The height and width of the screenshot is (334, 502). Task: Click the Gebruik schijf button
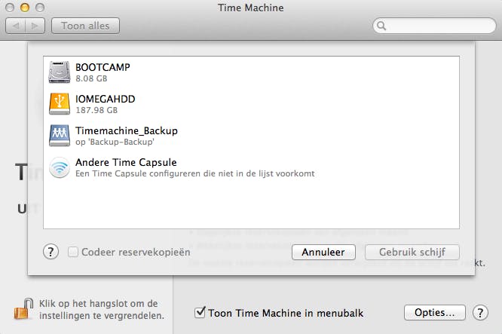click(x=412, y=252)
